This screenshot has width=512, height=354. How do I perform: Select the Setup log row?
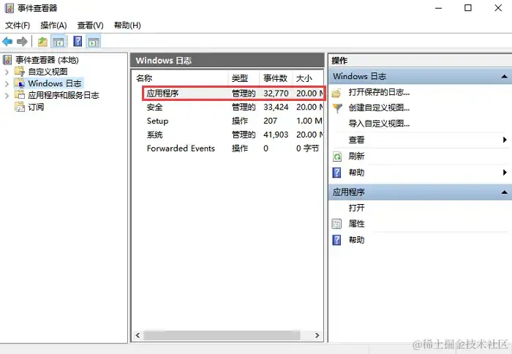(228, 121)
